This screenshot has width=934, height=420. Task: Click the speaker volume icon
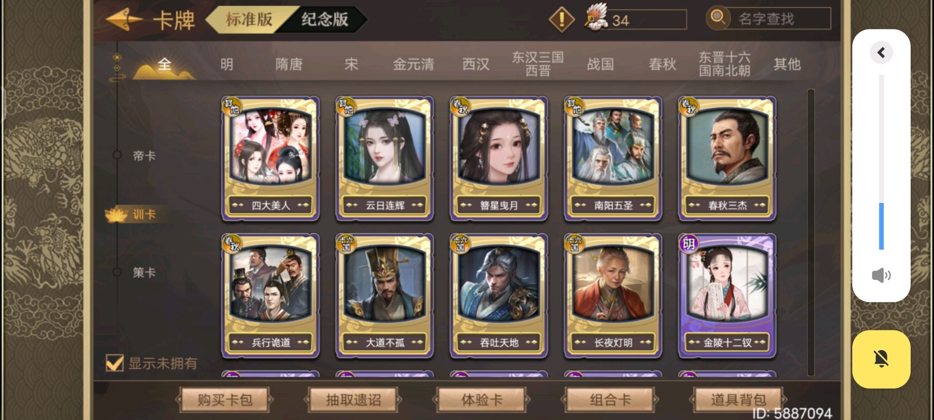(x=881, y=275)
